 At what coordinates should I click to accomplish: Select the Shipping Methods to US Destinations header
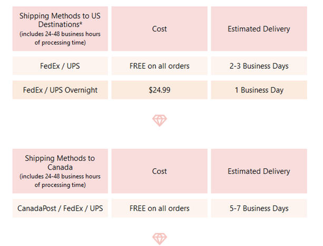(x=60, y=28)
